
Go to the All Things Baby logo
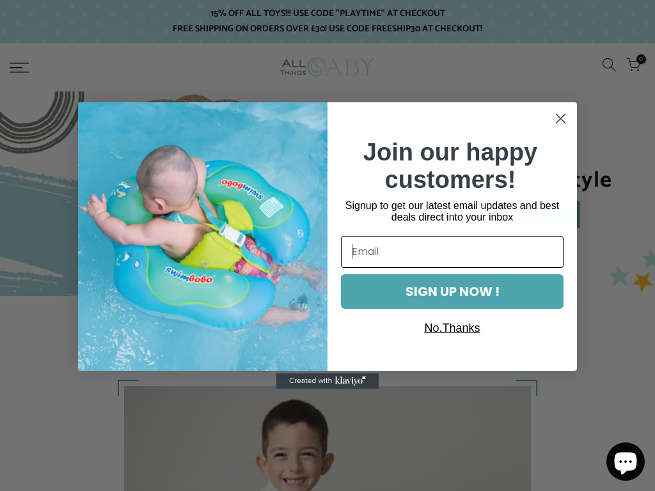point(327,66)
